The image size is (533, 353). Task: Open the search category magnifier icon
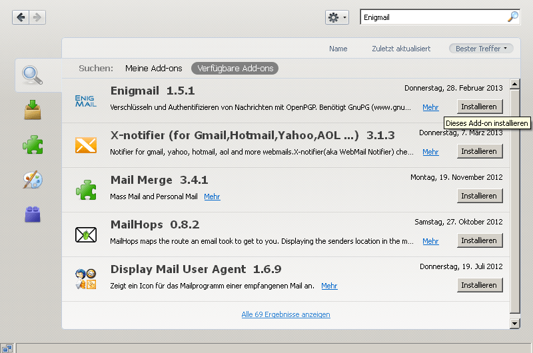[32, 75]
